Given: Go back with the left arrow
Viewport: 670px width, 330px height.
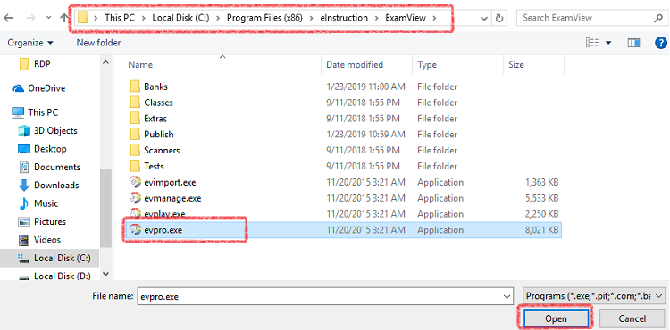Looking at the screenshot, I should coord(8,18).
